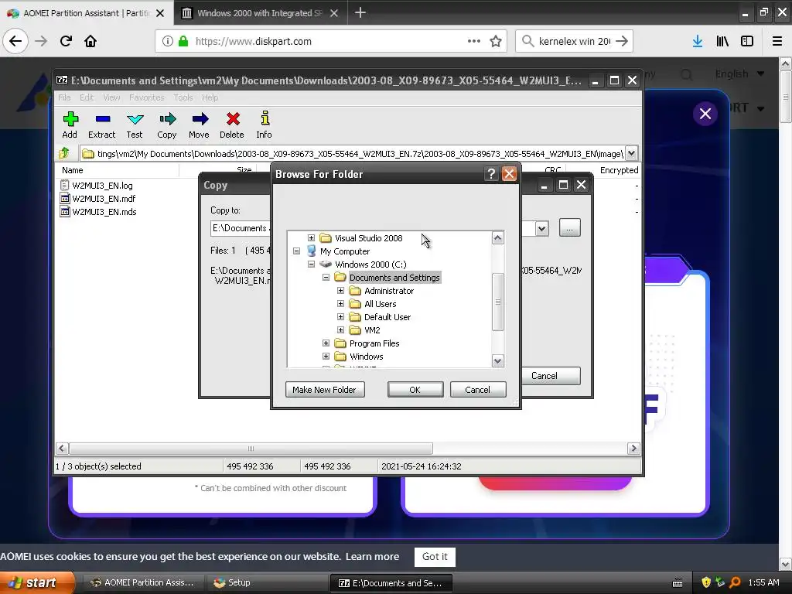792x594 pixels.
Task: Collapse the Windows 2000 (C:) node
Action: [x=311, y=265]
